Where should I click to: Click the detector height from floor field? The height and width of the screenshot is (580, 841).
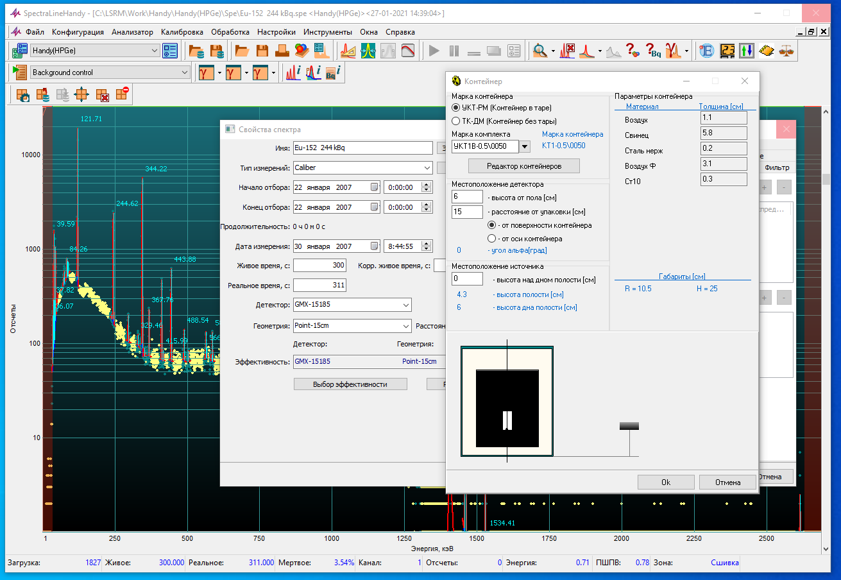[x=467, y=197]
